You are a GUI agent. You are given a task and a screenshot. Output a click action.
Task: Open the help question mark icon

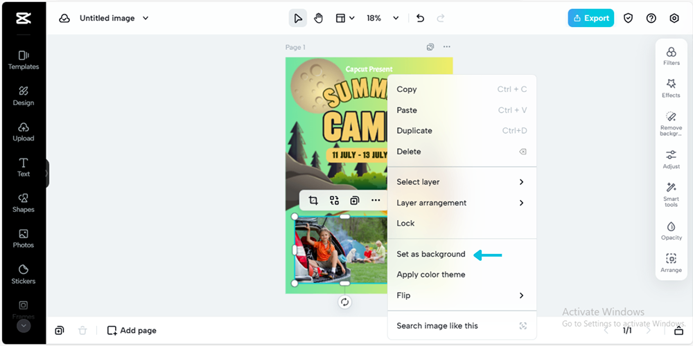click(x=651, y=18)
